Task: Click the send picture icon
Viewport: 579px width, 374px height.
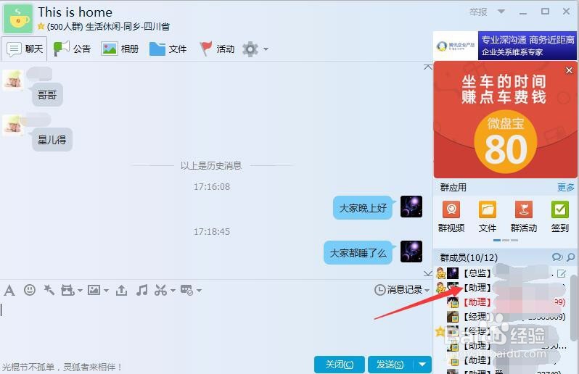Action: (94, 290)
